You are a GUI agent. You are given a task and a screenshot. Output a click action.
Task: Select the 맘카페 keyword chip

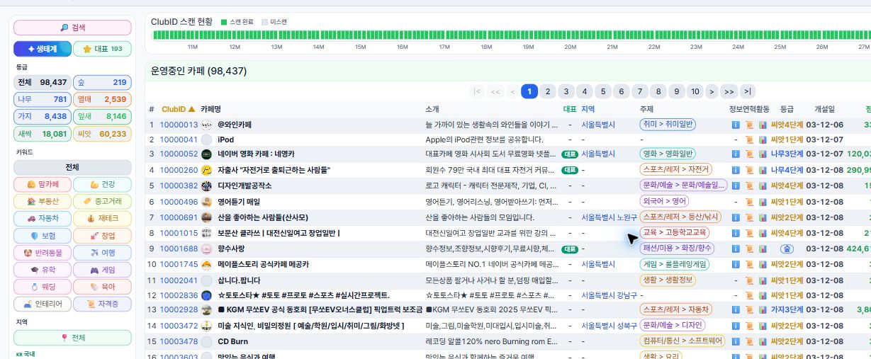coord(43,185)
